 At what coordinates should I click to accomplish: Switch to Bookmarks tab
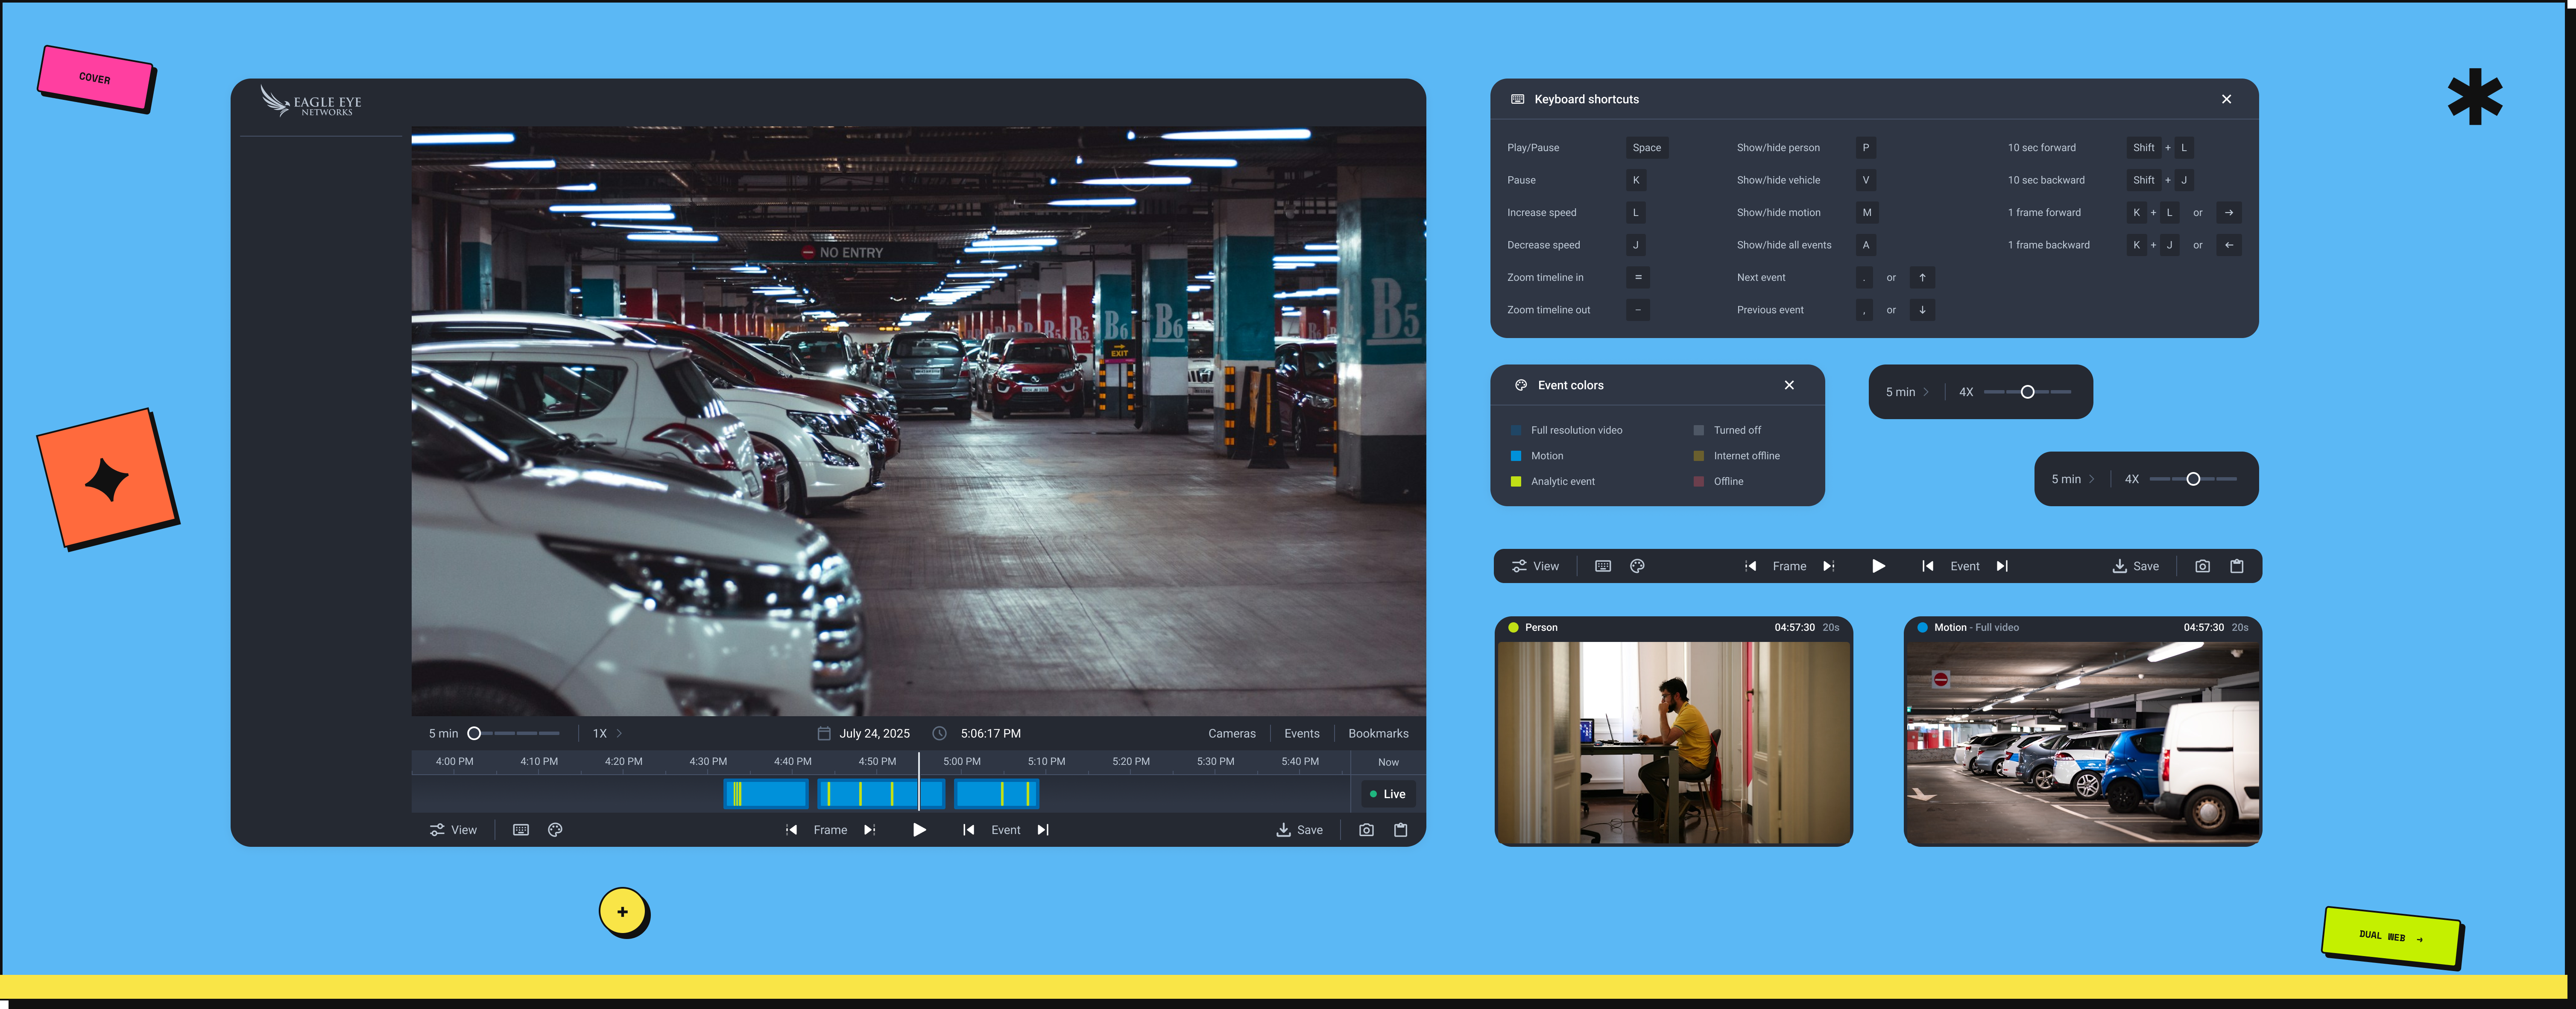click(1378, 733)
